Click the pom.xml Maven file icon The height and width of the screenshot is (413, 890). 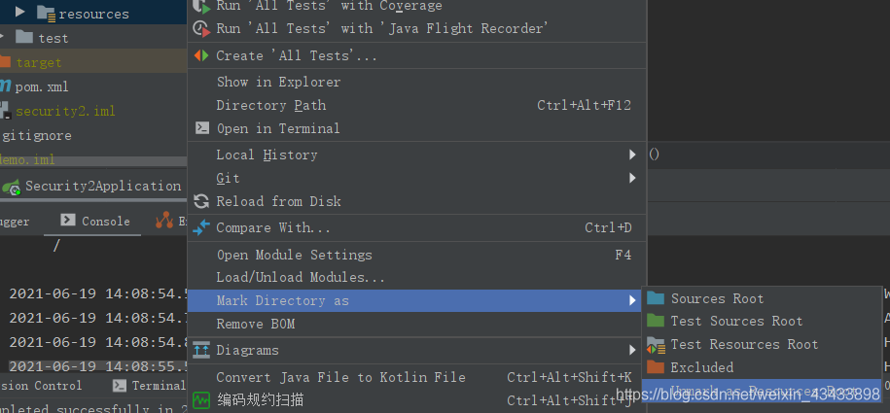[x=6, y=86]
